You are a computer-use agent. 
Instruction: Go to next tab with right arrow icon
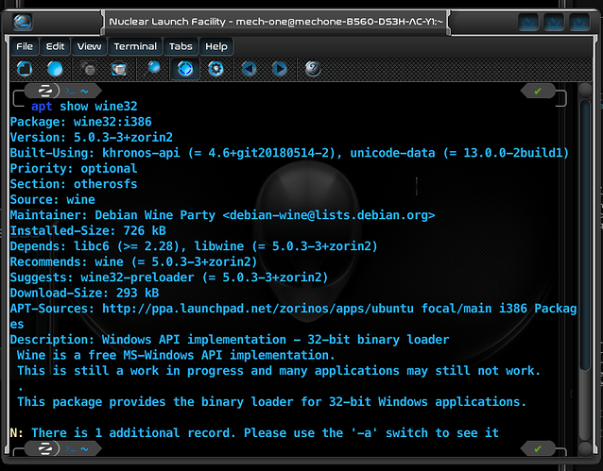[280, 69]
